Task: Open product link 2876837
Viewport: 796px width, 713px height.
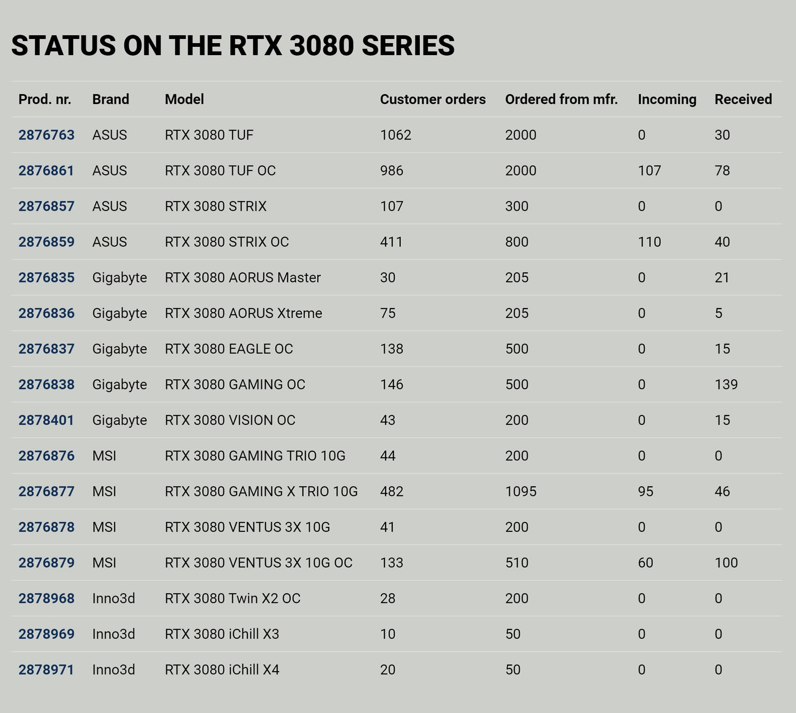Action: click(x=46, y=349)
